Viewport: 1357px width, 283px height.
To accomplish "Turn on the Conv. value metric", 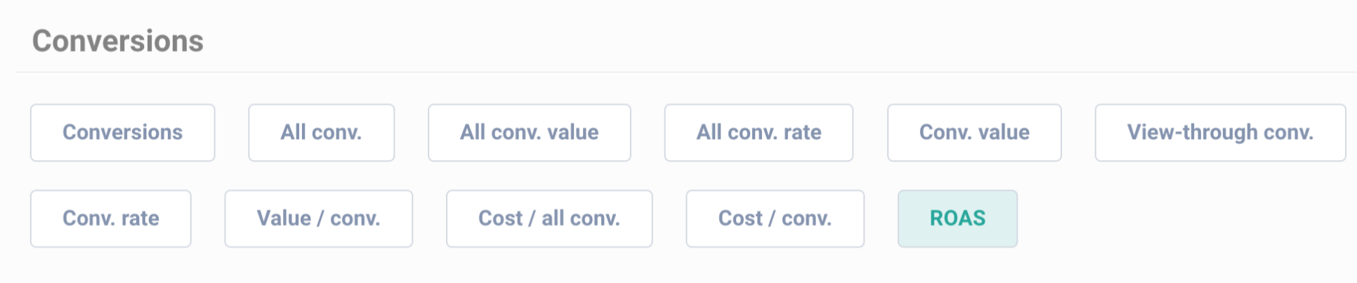I will point(974,133).
